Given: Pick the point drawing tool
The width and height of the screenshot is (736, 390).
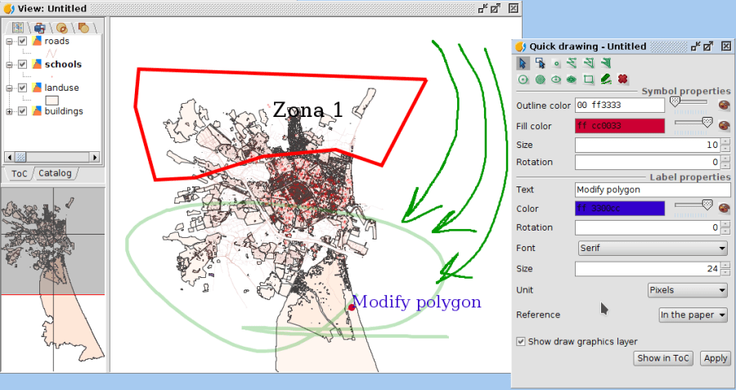Looking at the screenshot, I should [556, 63].
